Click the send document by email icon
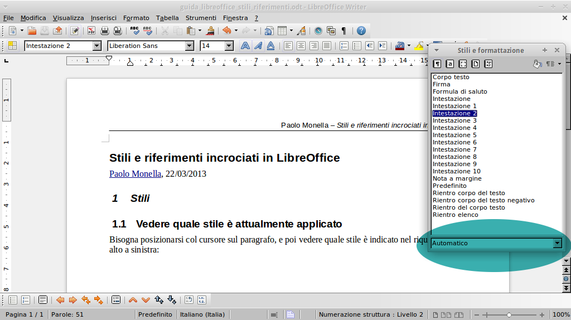Image resolution: width=571 pixels, height=320 pixels. point(57,31)
